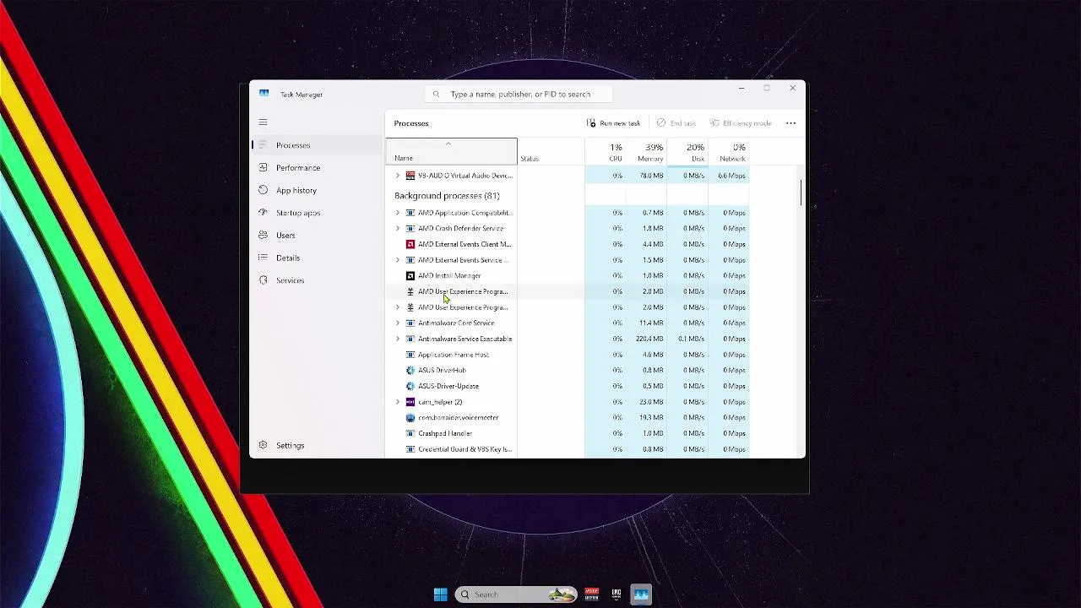Viewport: 1081px width, 608px height.
Task: Select the ASUS DriverHub gear icon
Action: [x=410, y=370]
